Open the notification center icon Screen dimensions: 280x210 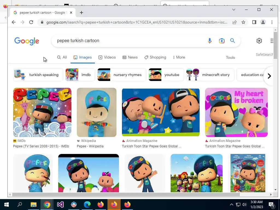[271, 205]
